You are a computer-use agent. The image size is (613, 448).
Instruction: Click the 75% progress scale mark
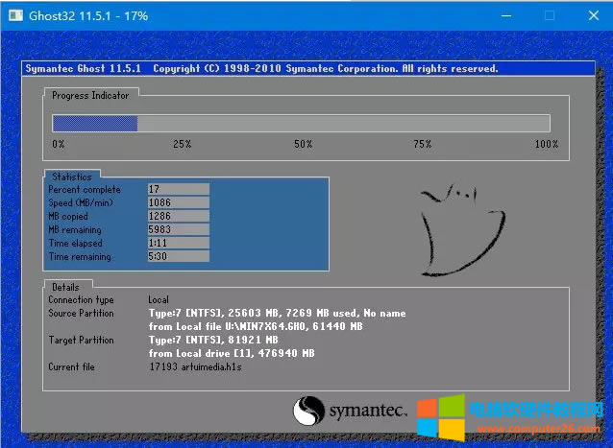coord(423,144)
